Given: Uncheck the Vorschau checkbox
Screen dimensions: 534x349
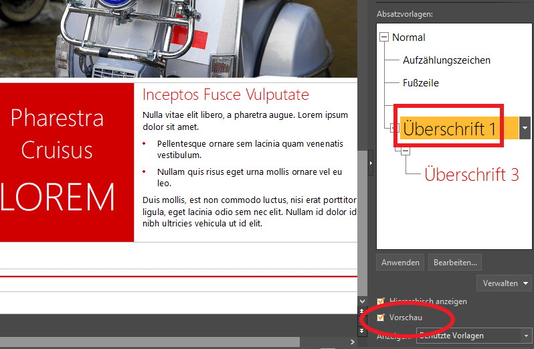Looking at the screenshot, I should (x=381, y=317).
